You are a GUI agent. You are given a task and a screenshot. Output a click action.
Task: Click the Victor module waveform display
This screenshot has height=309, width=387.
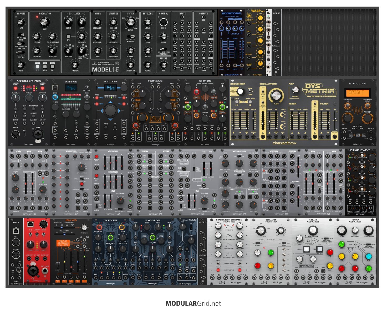coord(110,88)
